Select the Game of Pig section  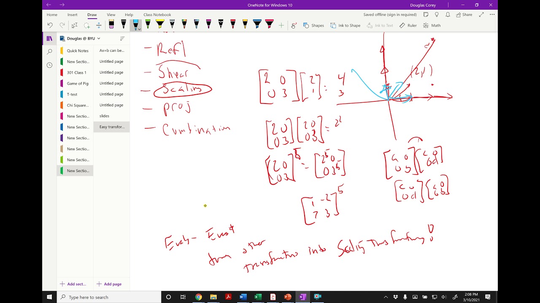75,83
